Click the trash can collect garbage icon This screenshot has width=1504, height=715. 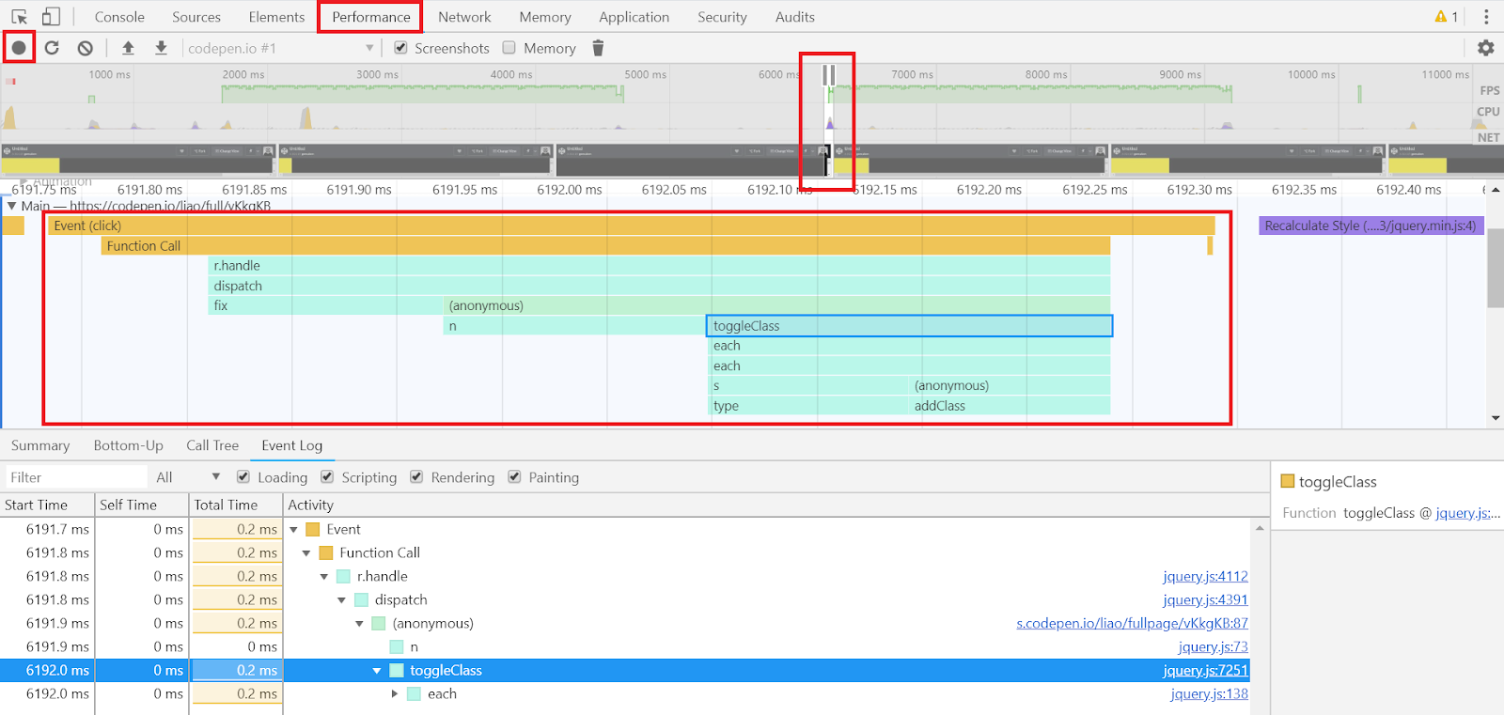[598, 48]
